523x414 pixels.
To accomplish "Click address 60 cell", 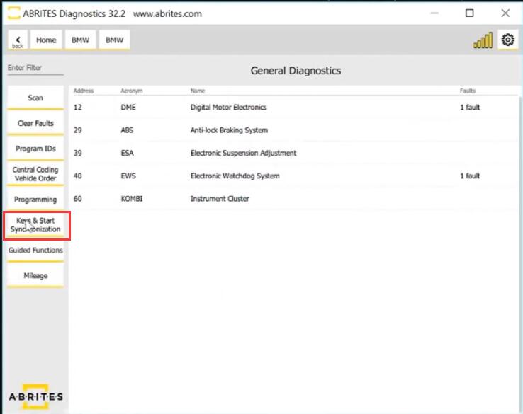I will point(77,199).
